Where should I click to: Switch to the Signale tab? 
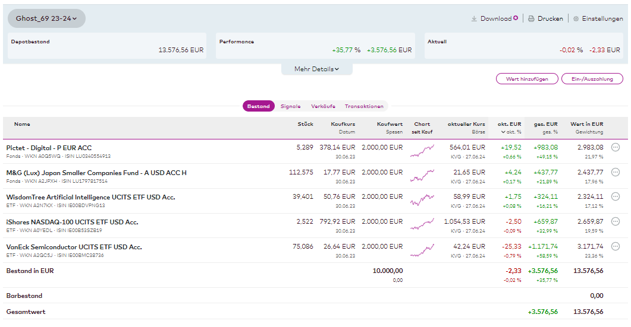pyautogui.click(x=290, y=106)
